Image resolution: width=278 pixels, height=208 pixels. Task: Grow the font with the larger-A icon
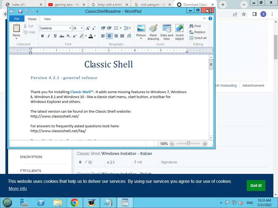(88, 28)
